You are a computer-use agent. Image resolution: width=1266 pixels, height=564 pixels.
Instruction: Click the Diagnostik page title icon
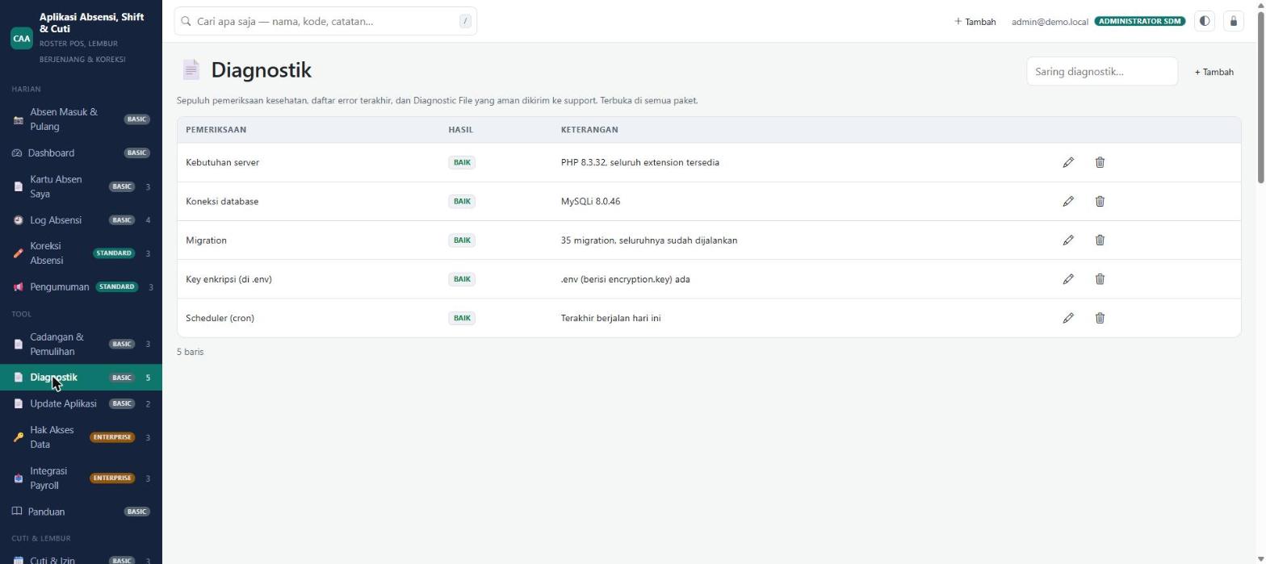[191, 70]
